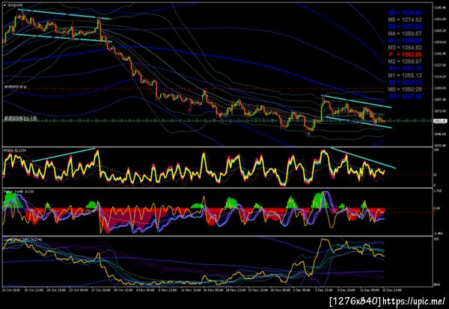
Task: Select the M5 = 1074.52 pivot label
Action: coord(405,19)
